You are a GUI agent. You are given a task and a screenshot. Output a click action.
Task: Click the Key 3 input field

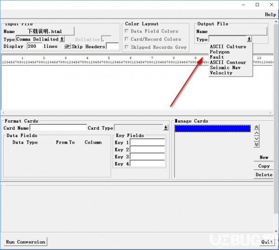(147, 157)
